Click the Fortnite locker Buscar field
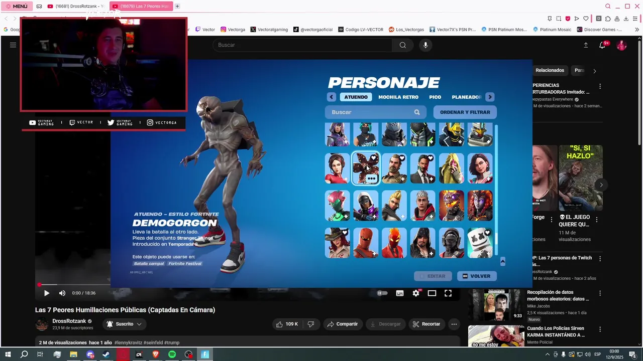Viewport: 643px width, 361px height. (376, 112)
